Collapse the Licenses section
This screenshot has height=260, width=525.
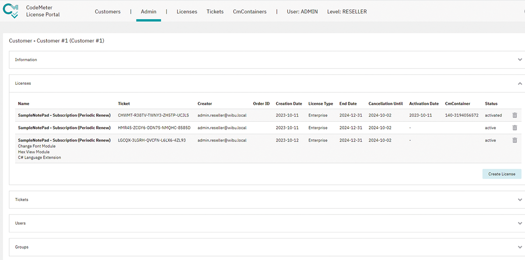click(x=520, y=83)
